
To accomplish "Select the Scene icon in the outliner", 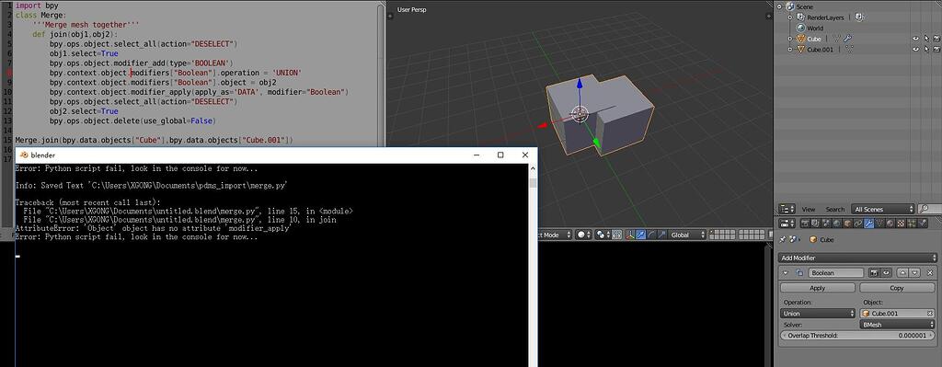I will (x=790, y=6).
